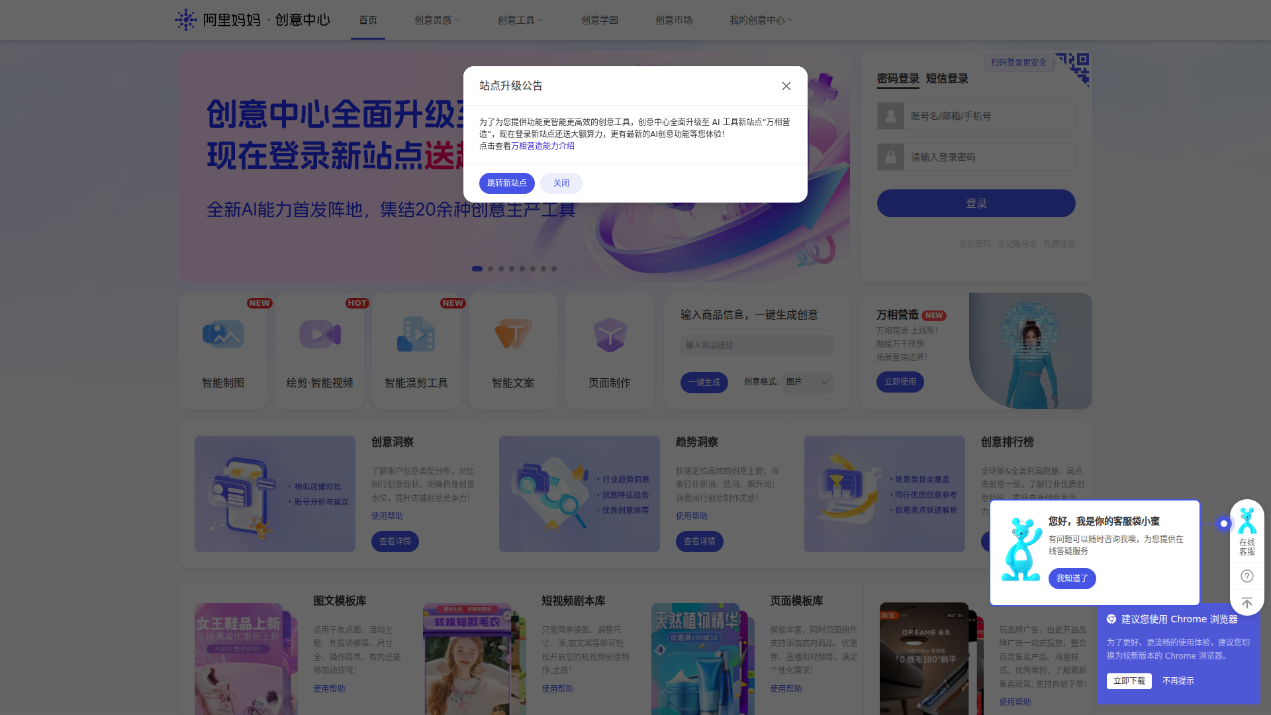Open the 页面制作 cube icon
The width and height of the screenshot is (1271, 715).
(610, 334)
